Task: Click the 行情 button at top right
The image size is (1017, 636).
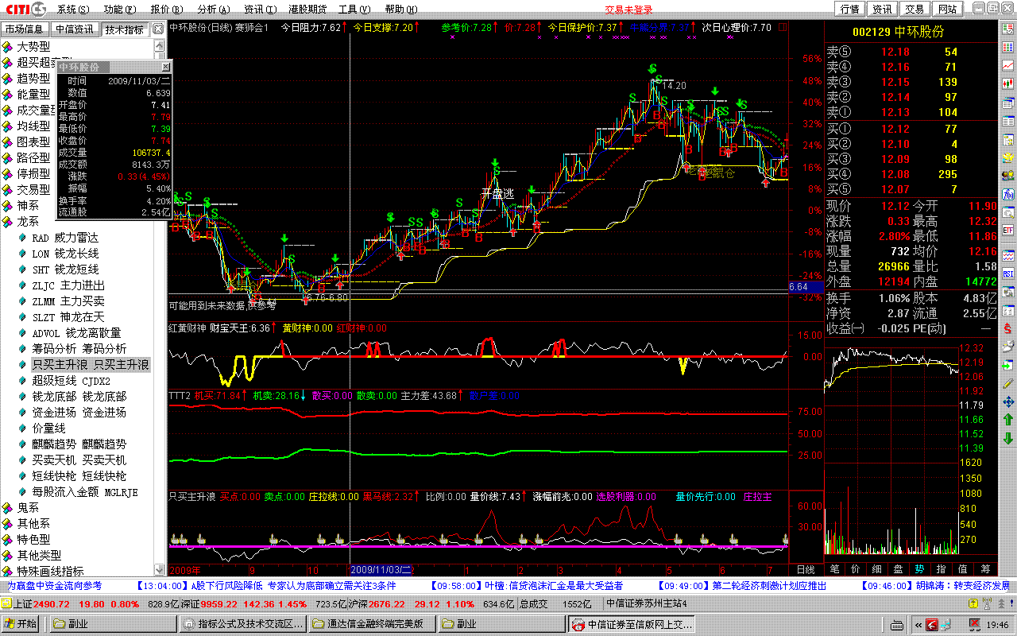Action: (850, 10)
